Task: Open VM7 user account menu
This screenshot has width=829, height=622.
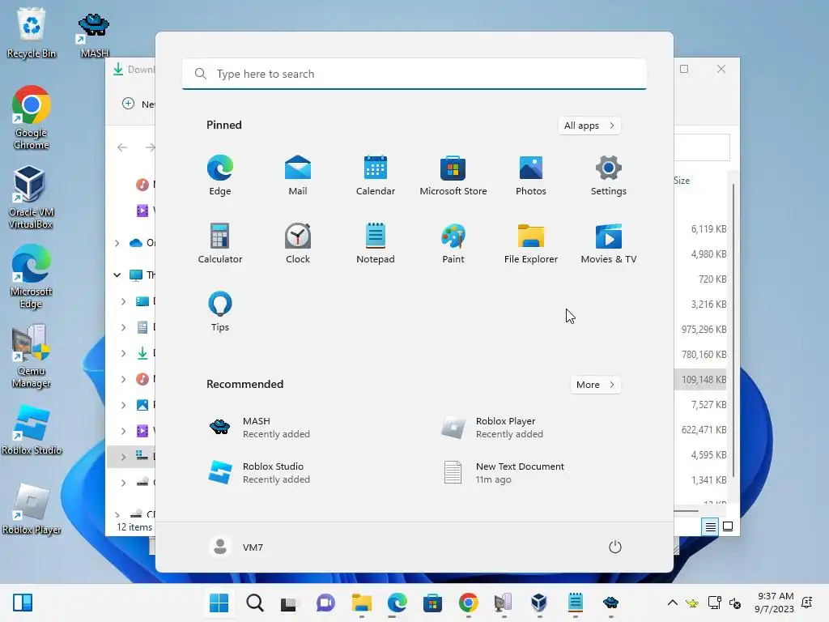Action: pos(236,547)
